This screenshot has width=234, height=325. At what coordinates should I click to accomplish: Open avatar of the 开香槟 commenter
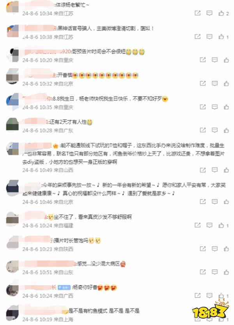coord(12,76)
